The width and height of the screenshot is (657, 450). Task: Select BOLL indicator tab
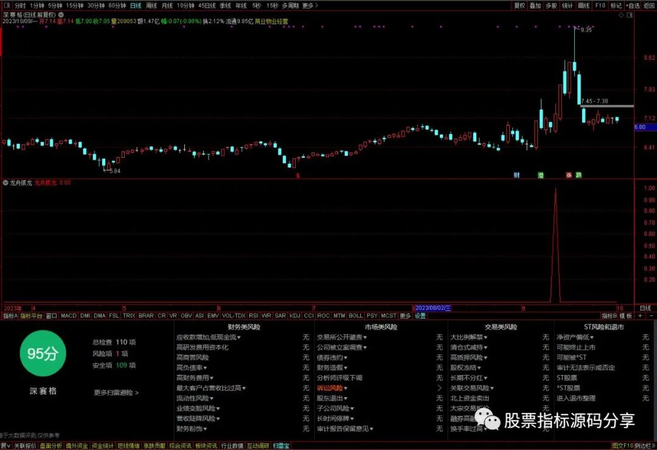356,316
